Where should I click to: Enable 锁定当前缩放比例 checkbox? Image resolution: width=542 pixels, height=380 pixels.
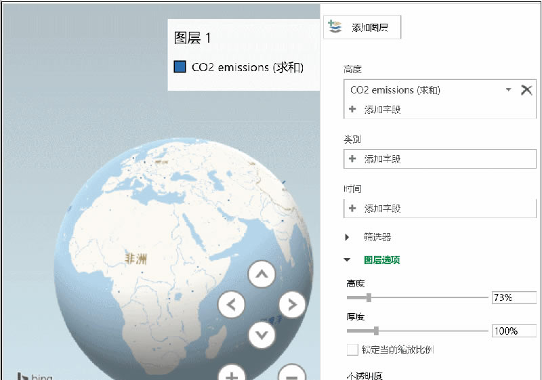point(352,350)
